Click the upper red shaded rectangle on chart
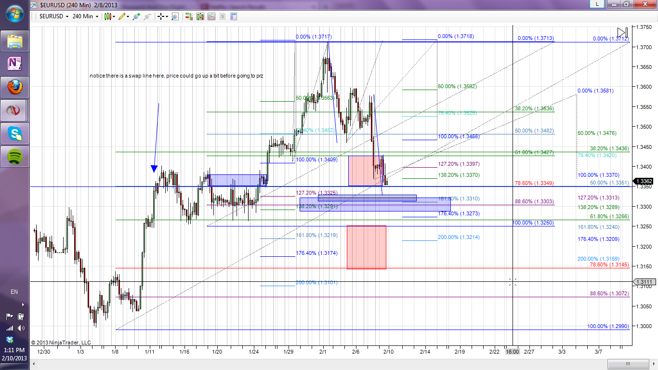 coord(366,171)
